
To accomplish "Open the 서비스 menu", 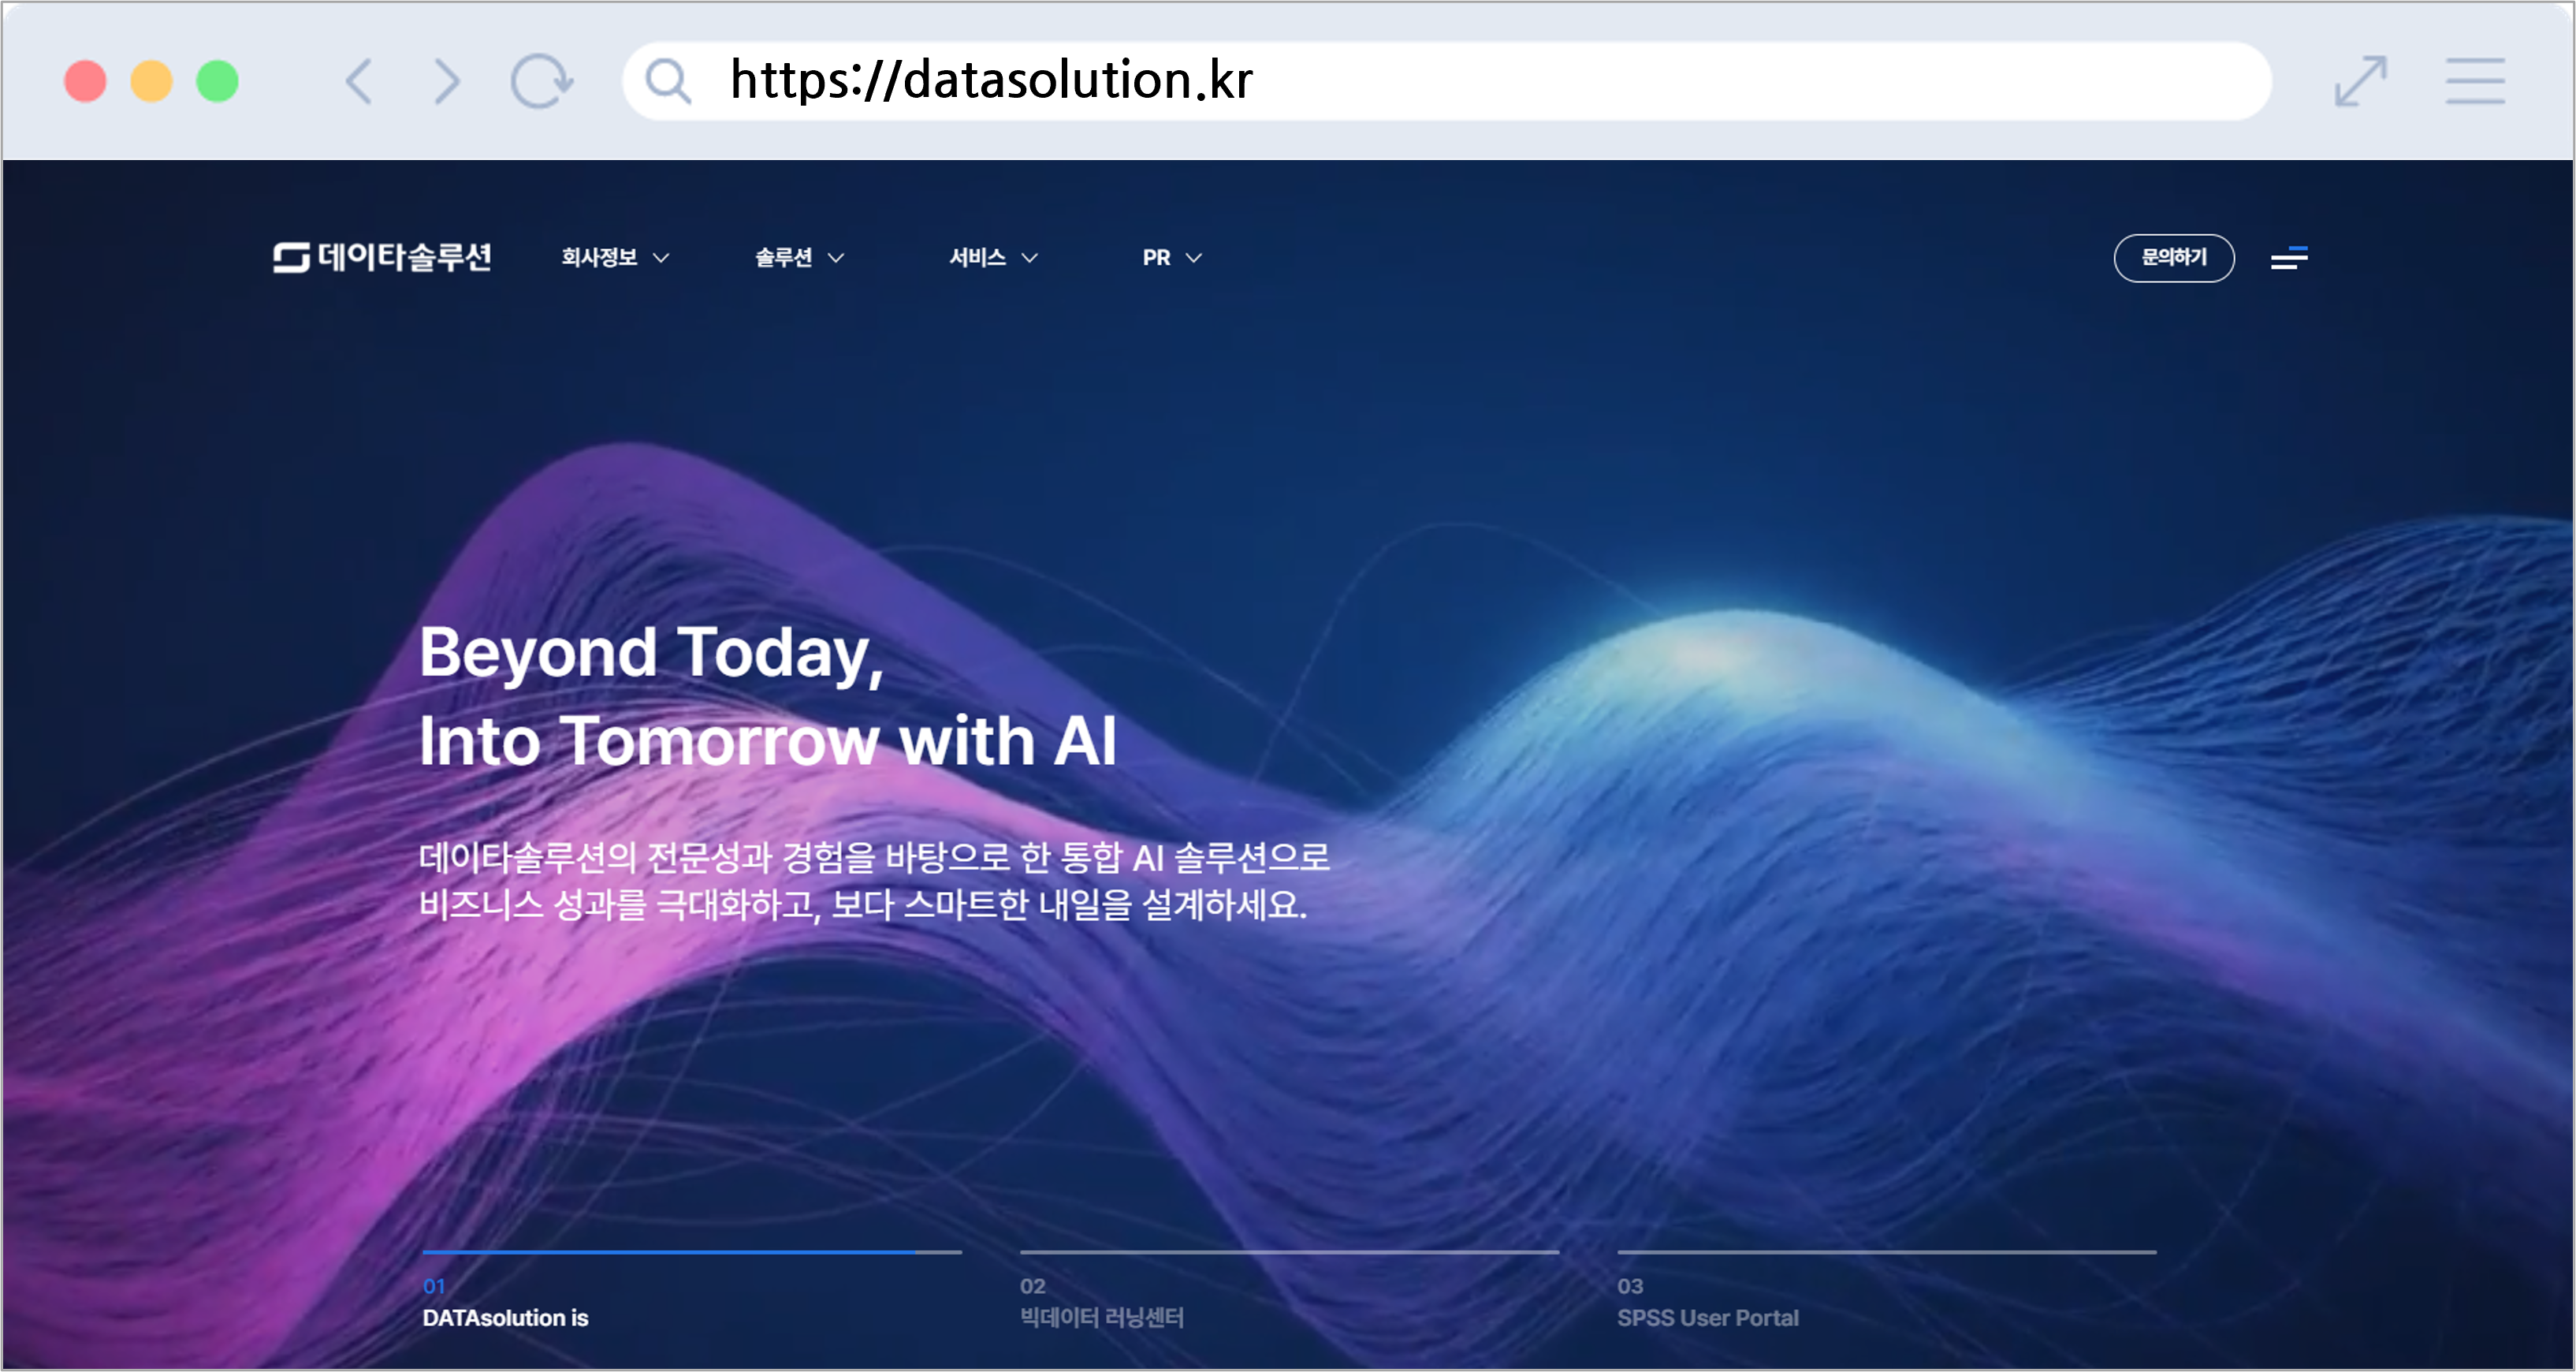I will pos(977,257).
